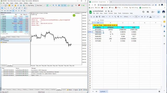Viewport: 167px width, 93px height.
Task: Select the symbolGsheet expert in Navigator
Action: pos(5,41)
